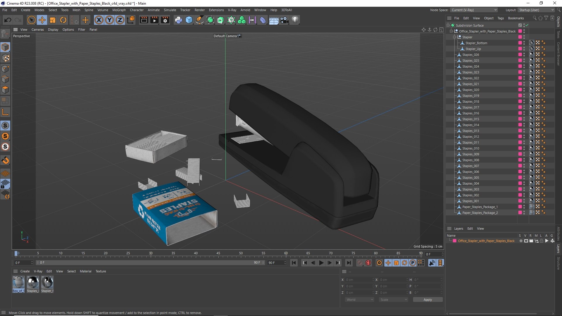Go to end of animation
The width and height of the screenshot is (562, 316).
349,263
